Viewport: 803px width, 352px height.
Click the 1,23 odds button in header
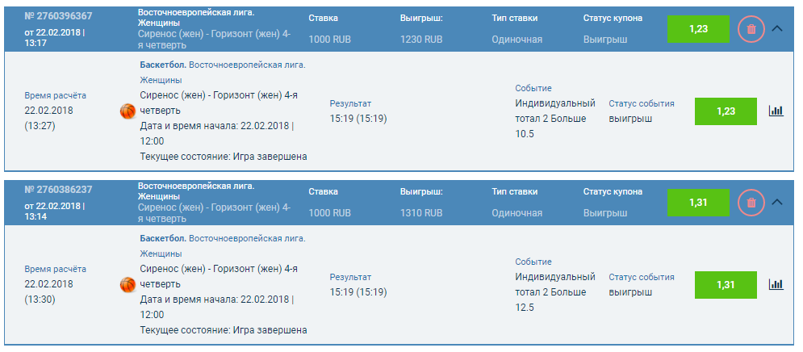(x=698, y=28)
